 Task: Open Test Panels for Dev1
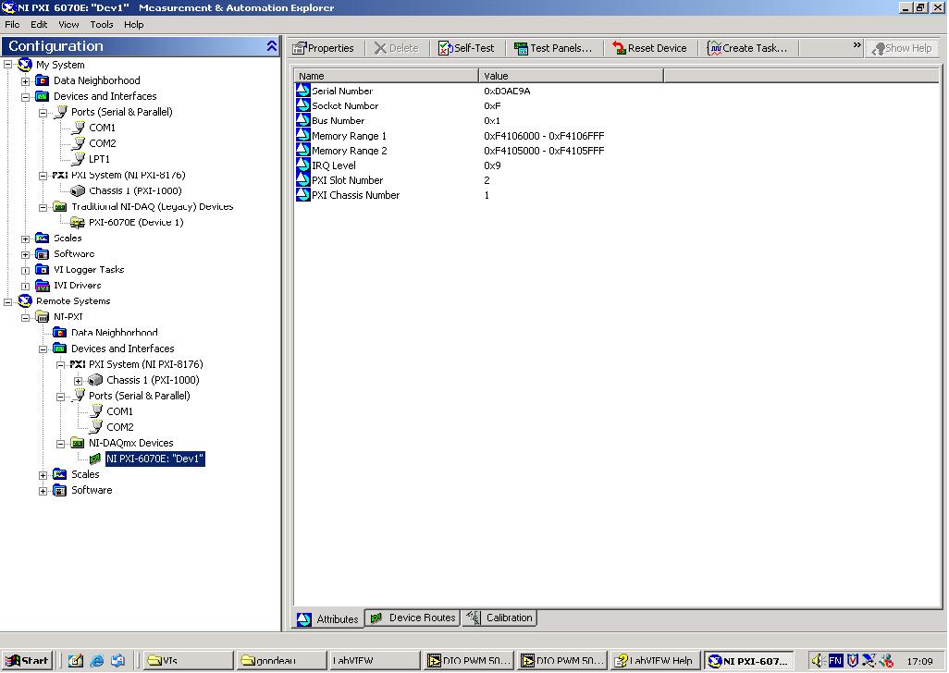pos(552,48)
